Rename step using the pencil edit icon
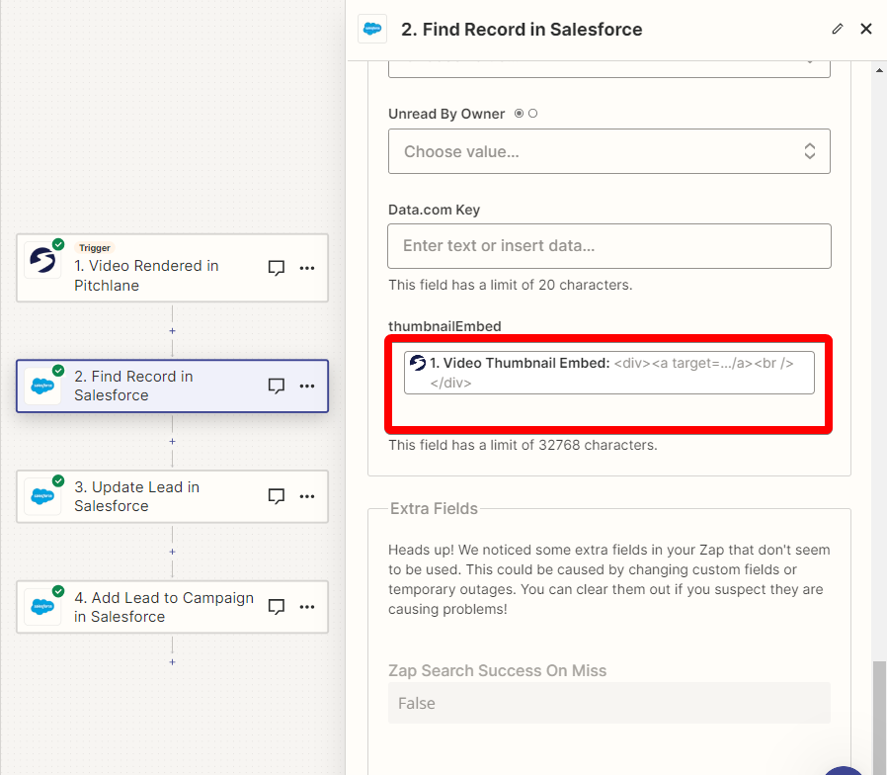The image size is (887, 775). (x=838, y=29)
